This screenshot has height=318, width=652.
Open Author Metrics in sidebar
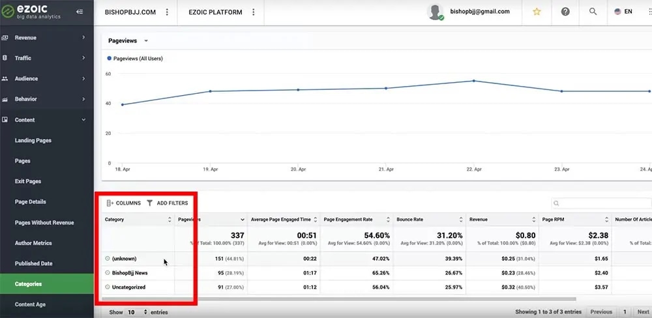(33, 243)
